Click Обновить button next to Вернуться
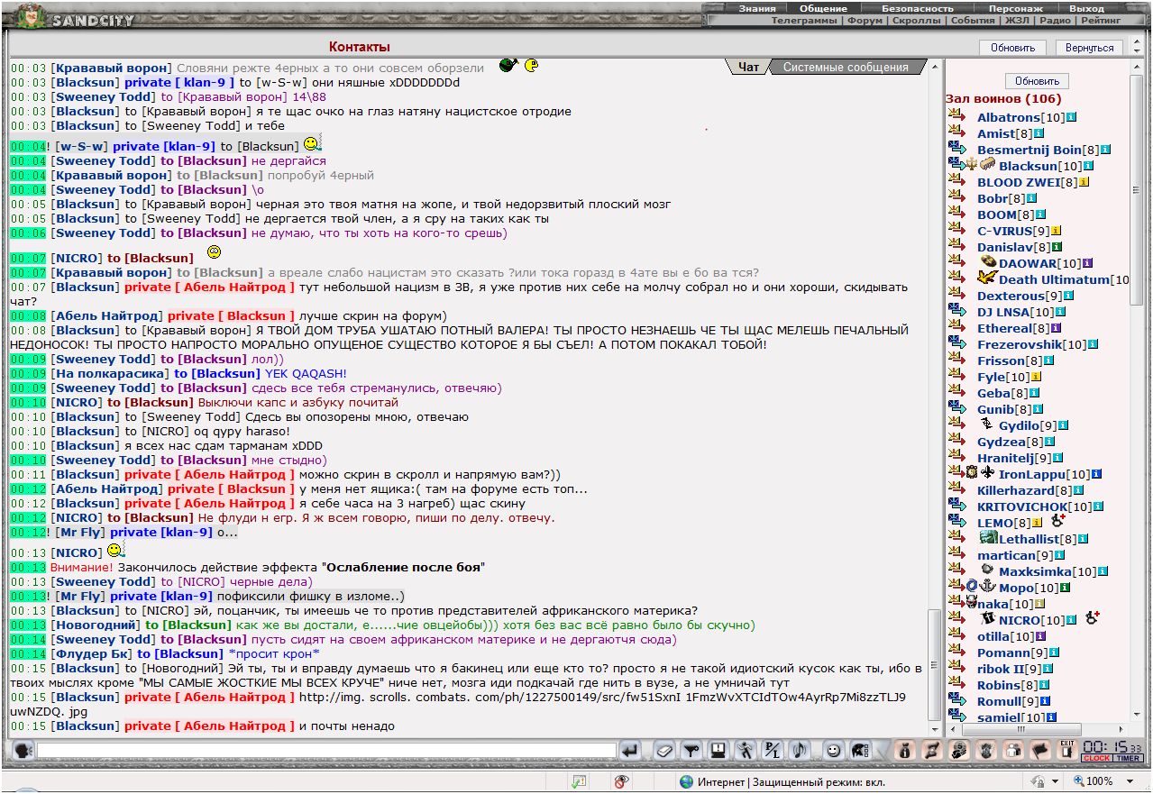The height and width of the screenshot is (794, 1153). click(x=1012, y=48)
